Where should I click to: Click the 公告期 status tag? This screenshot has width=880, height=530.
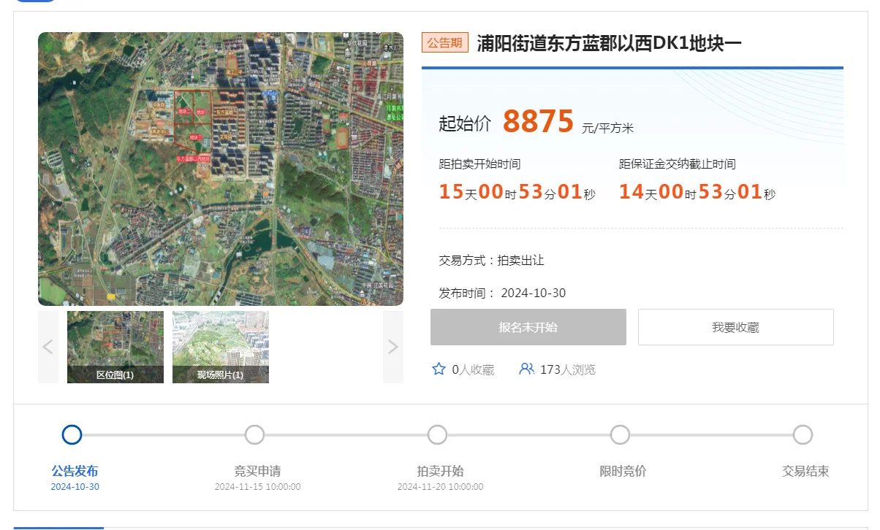click(x=444, y=42)
